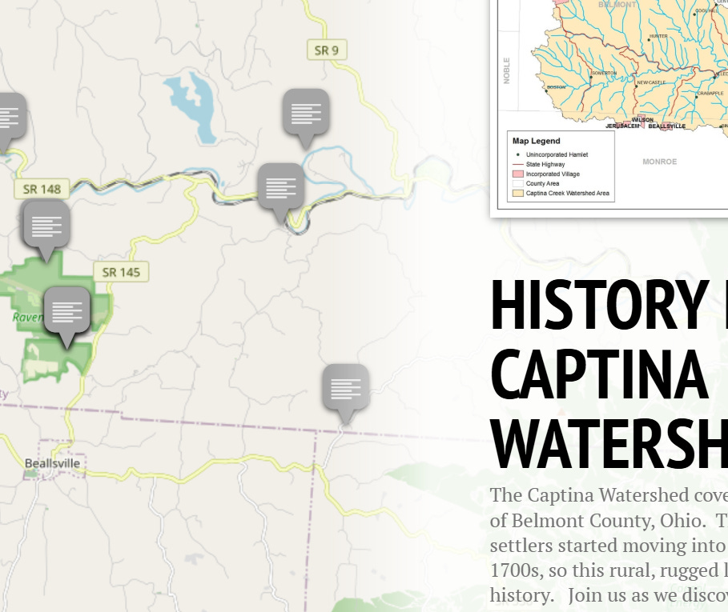Viewport: 728px width, 612px height.
Task: Click the JERUSALEM label on the inset map
Action: tap(622, 126)
